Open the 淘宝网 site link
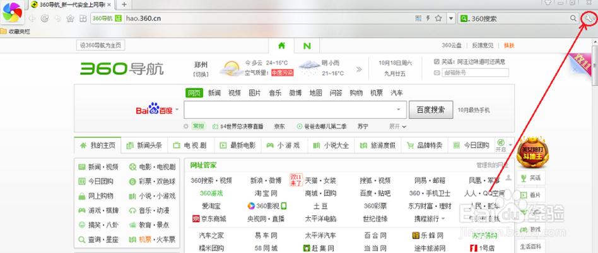The image size is (598, 253). coord(266,194)
